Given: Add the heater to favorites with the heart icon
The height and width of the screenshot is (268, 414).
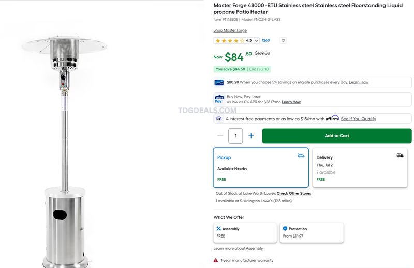Looking at the screenshot, I should (283, 41).
